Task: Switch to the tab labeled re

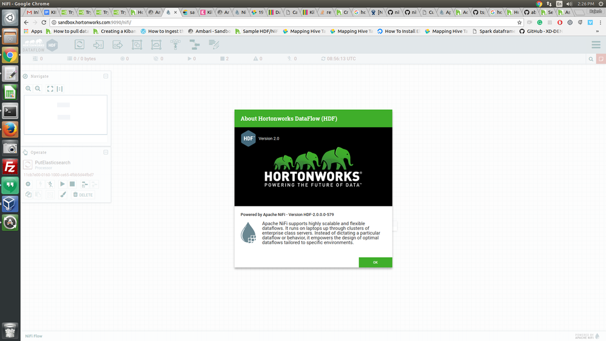Action: (x=325, y=12)
